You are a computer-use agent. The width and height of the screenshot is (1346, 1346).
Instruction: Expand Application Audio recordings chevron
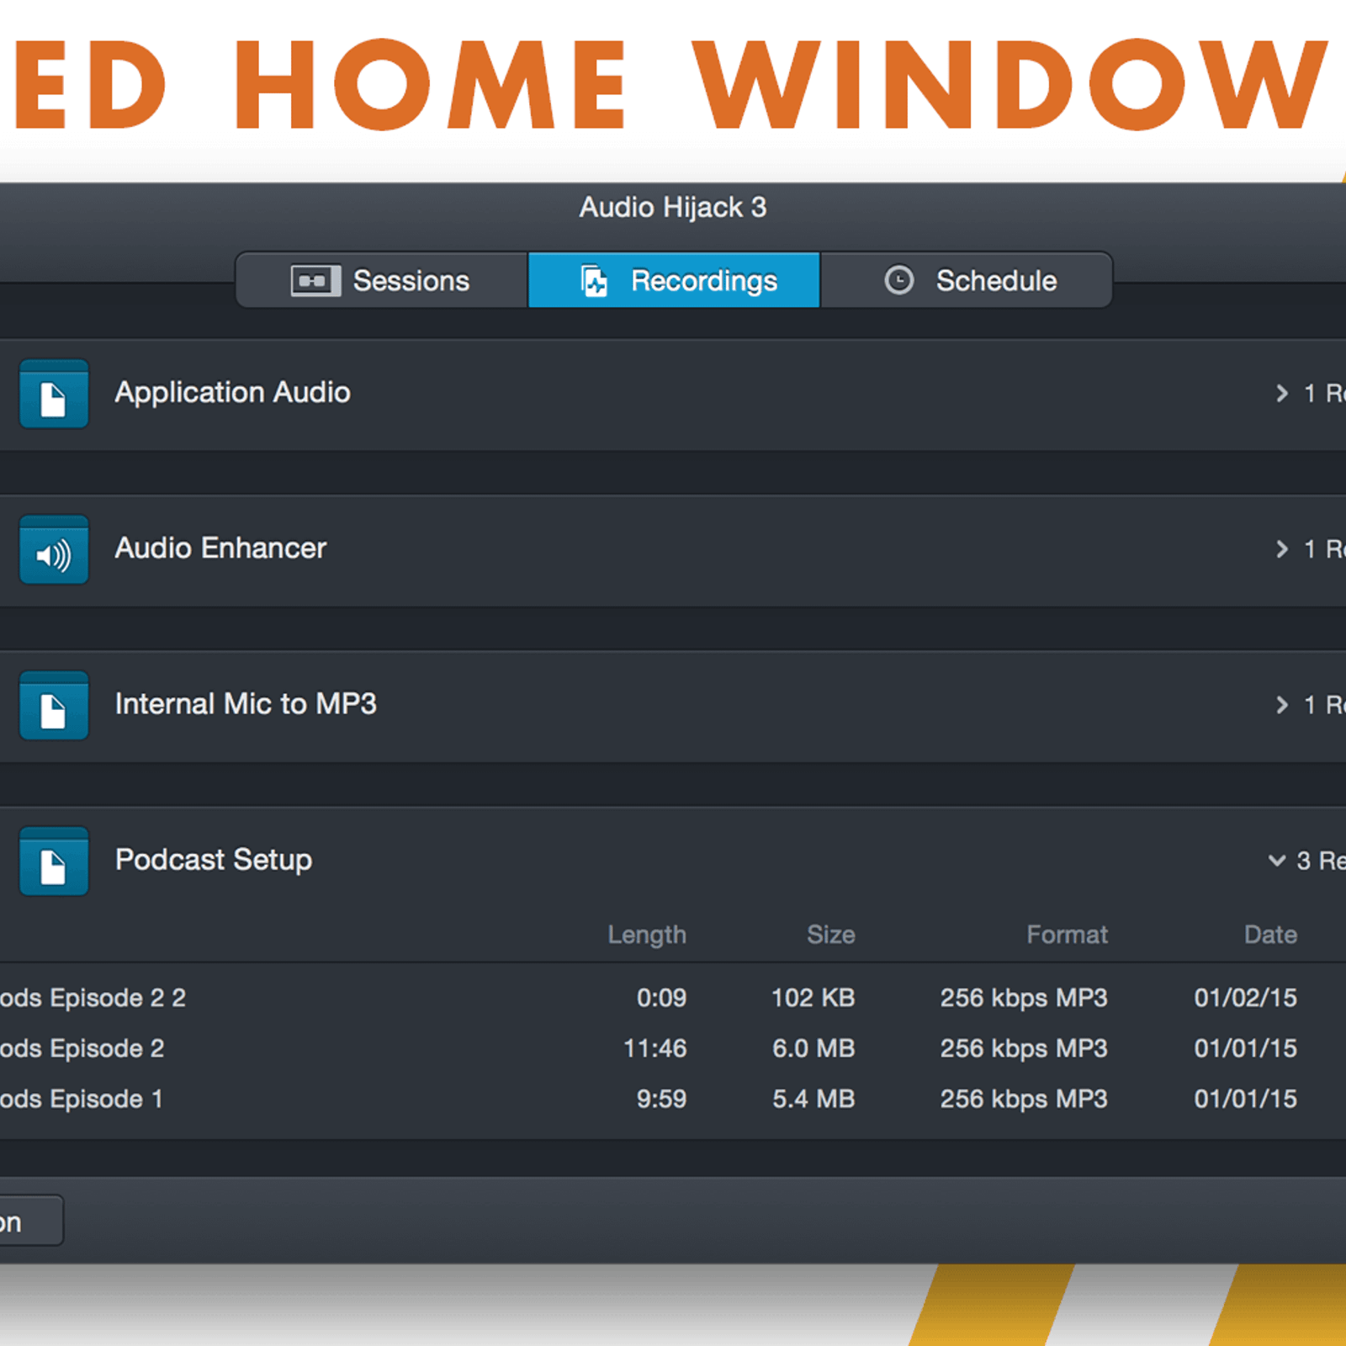pyautogui.click(x=1281, y=393)
